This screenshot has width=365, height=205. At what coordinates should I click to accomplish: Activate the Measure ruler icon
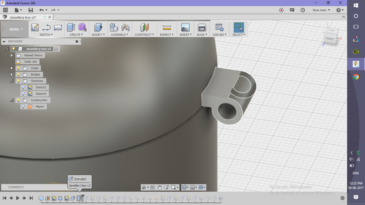(167, 27)
